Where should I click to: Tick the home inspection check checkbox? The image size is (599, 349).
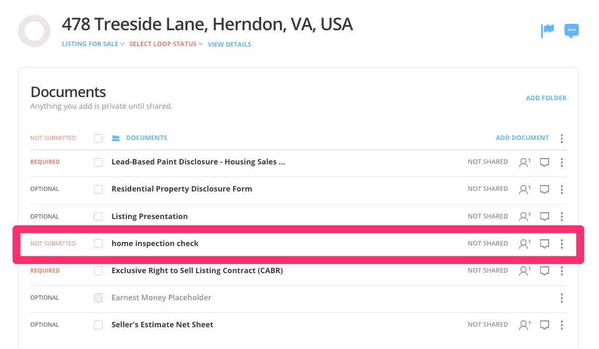(98, 243)
